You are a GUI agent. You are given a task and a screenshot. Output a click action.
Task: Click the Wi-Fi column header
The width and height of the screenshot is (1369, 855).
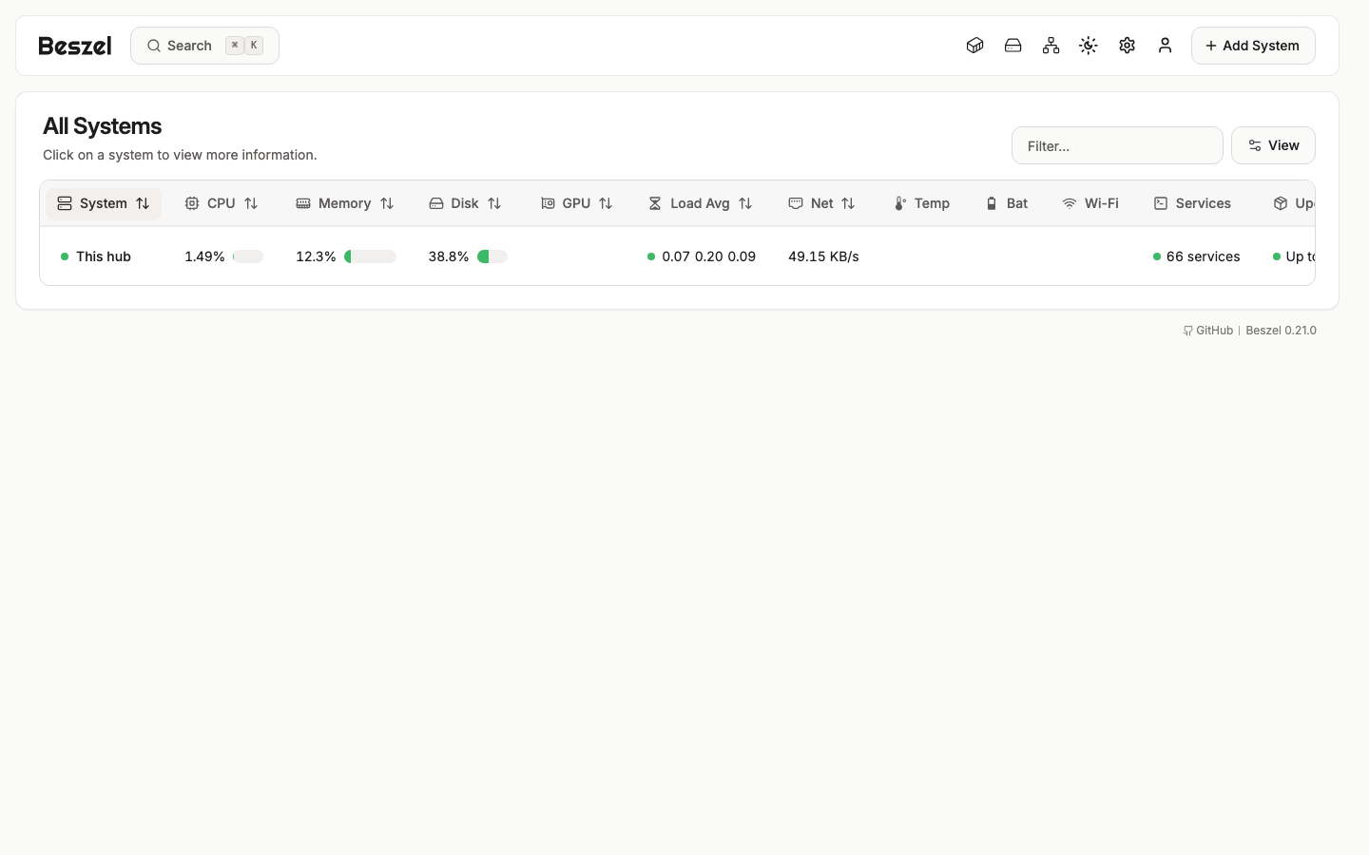tap(1090, 203)
